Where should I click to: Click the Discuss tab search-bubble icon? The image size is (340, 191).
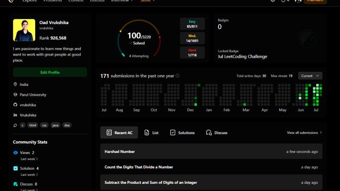point(209,132)
